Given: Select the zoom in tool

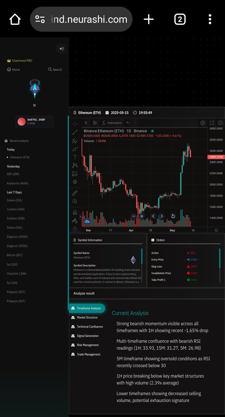Looking at the screenshot, I should tap(75, 201).
